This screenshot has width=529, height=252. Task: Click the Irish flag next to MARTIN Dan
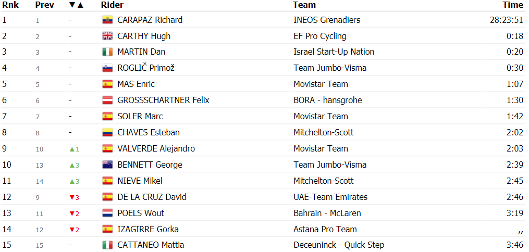click(107, 52)
